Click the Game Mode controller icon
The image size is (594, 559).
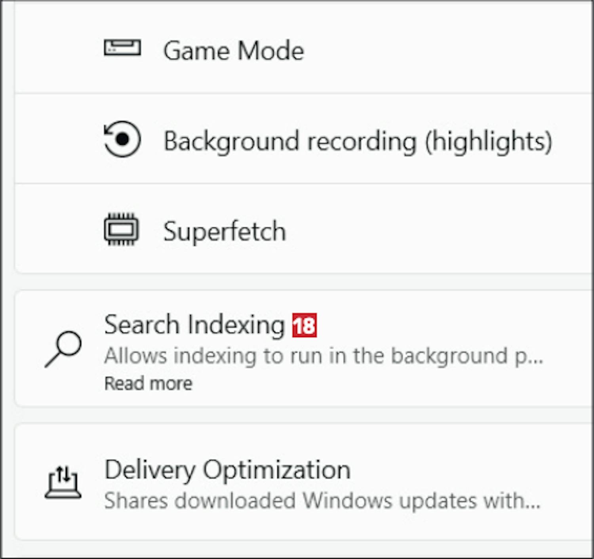tap(122, 48)
